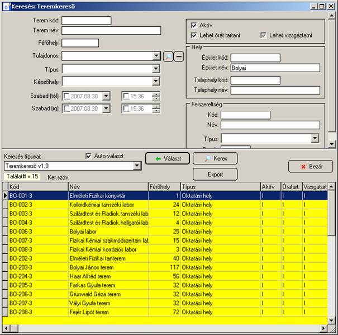
Task: Enable the Szabad (tól) time checkbox
Action: (x=126, y=96)
